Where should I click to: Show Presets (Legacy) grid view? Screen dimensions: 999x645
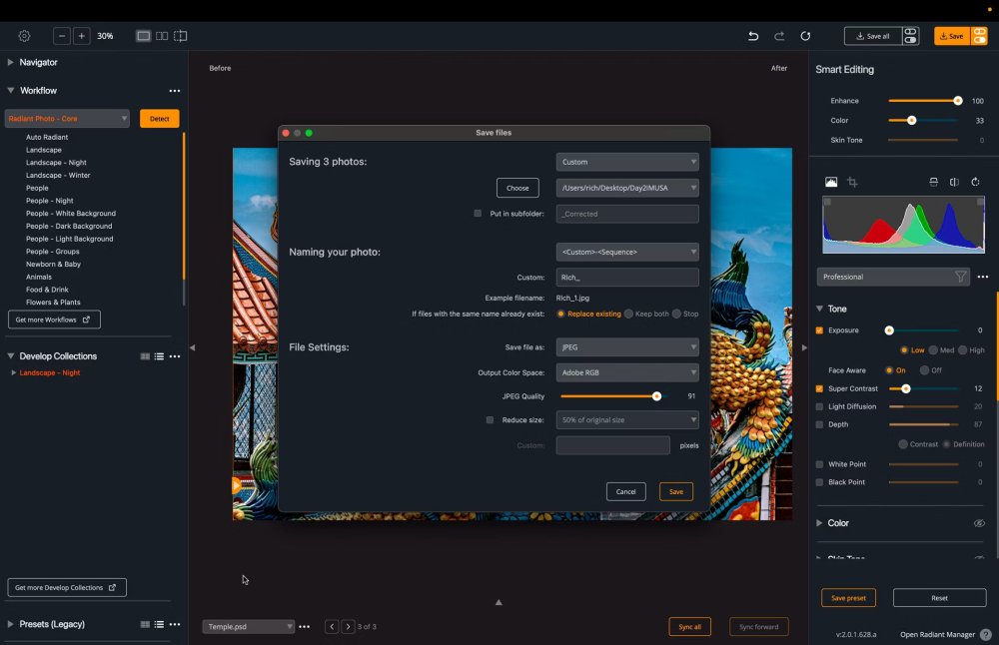145,625
